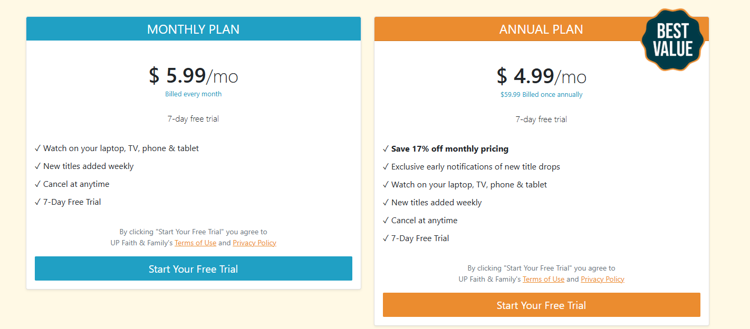Click 'New titles added weekly' in Annual Plan
The height and width of the screenshot is (329, 750).
click(x=436, y=203)
